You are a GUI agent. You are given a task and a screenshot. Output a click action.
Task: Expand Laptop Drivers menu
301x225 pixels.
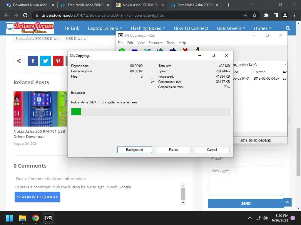coord(105,28)
